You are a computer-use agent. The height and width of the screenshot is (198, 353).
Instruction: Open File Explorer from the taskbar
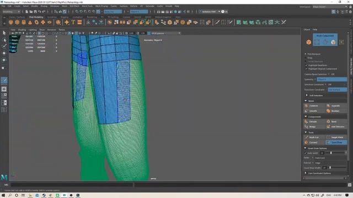point(30,195)
